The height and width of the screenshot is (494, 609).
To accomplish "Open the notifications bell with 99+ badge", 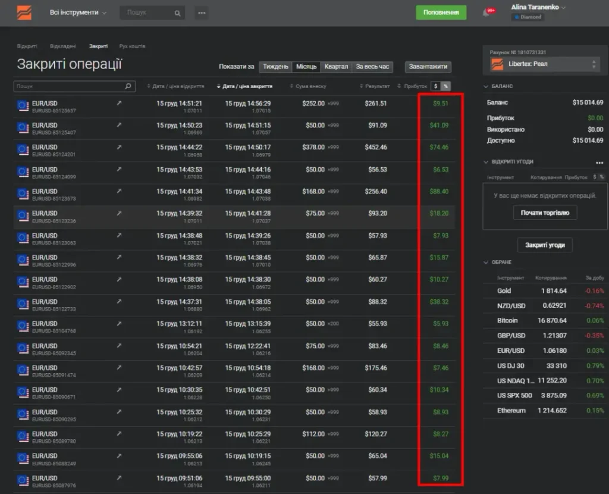I will click(x=486, y=13).
